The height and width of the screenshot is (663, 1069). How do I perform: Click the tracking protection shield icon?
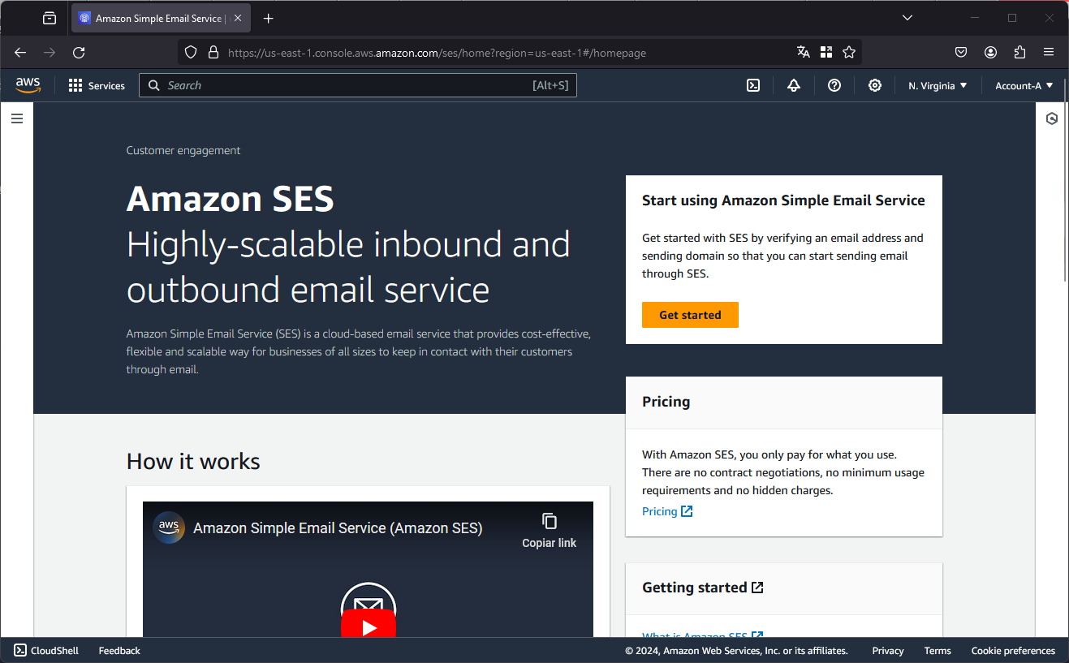pyautogui.click(x=191, y=52)
